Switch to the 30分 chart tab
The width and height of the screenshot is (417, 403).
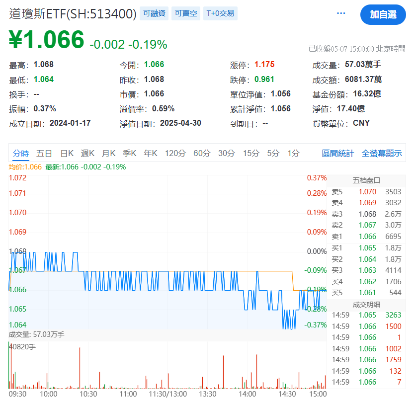[227, 154]
